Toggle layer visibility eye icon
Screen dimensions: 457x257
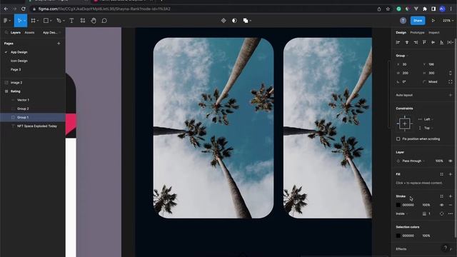(x=451, y=161)
